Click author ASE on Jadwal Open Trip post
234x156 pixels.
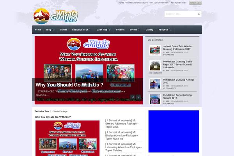click(x=167, y=53)
